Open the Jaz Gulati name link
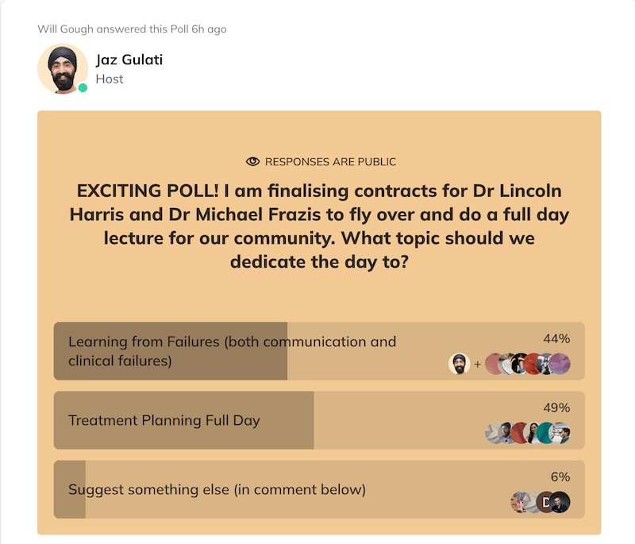This screenshot has height=544, width=635. [129, 60]
